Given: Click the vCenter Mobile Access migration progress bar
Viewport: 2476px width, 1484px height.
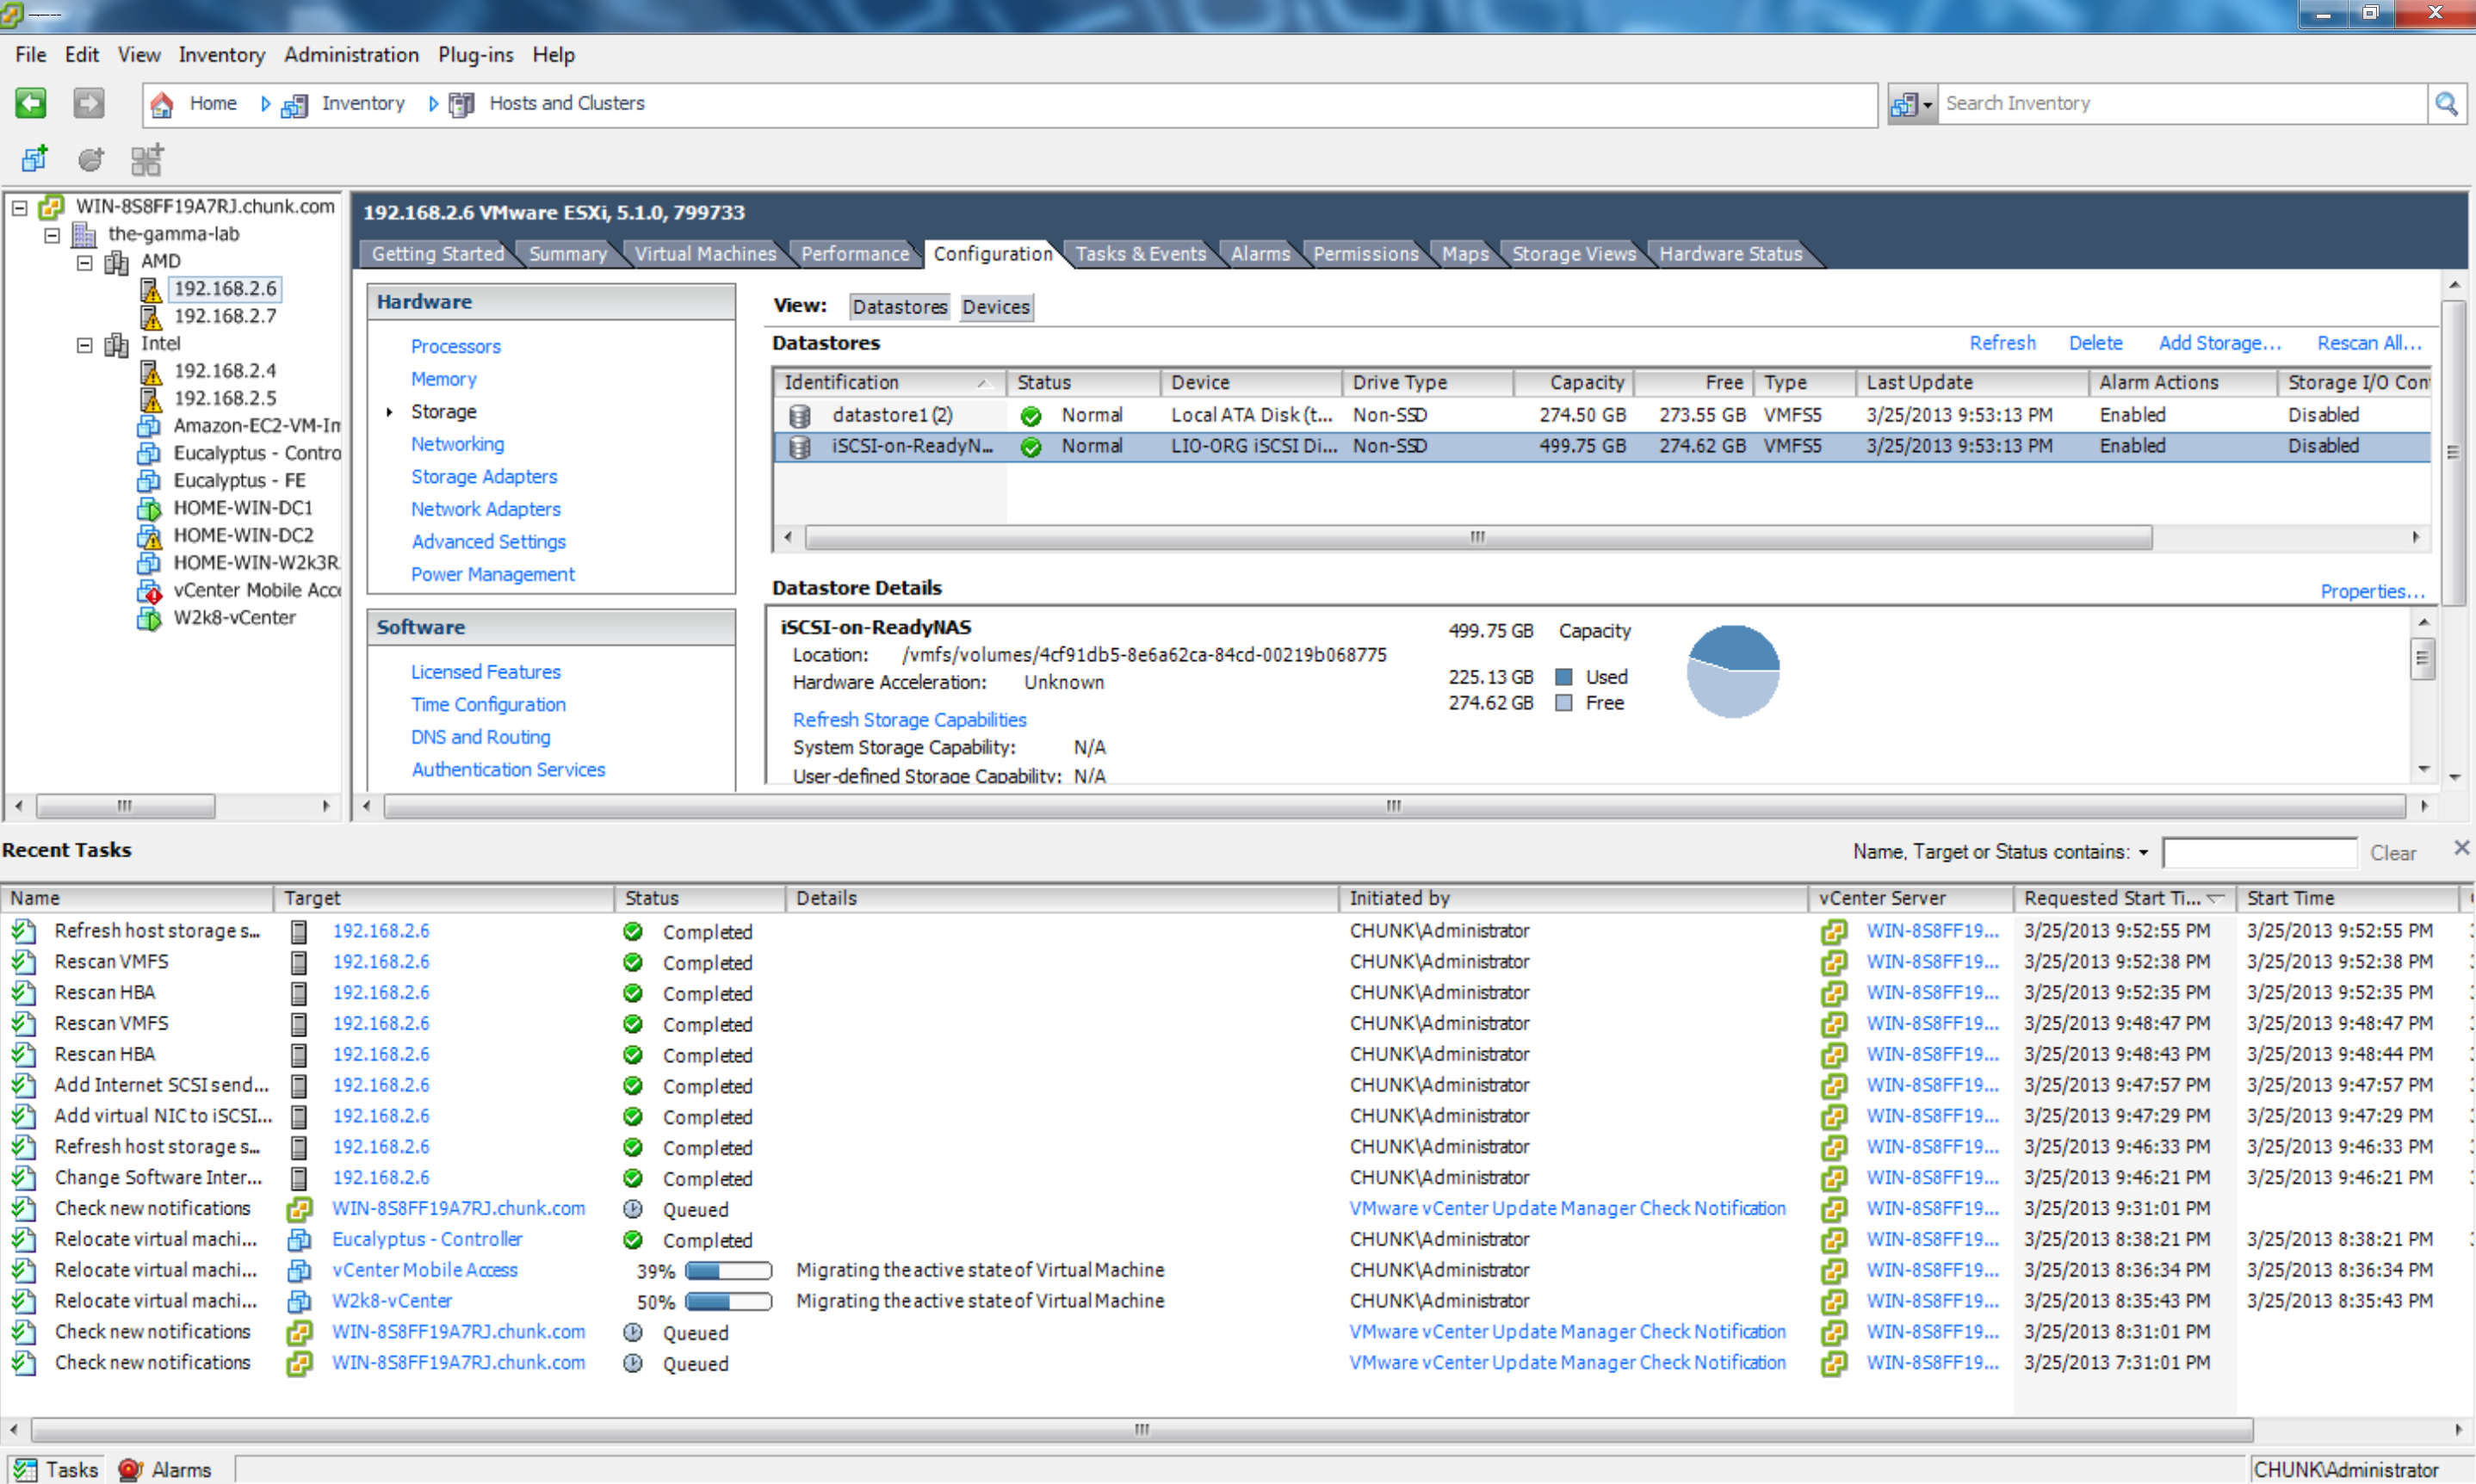Looking at the screenshot, I should (x=728, y=1270).
